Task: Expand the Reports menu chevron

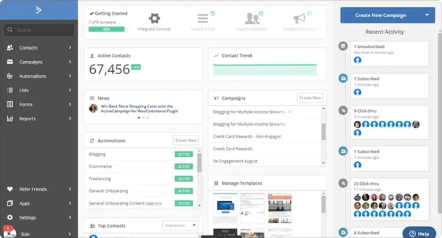Action: [x=70, y=118]
